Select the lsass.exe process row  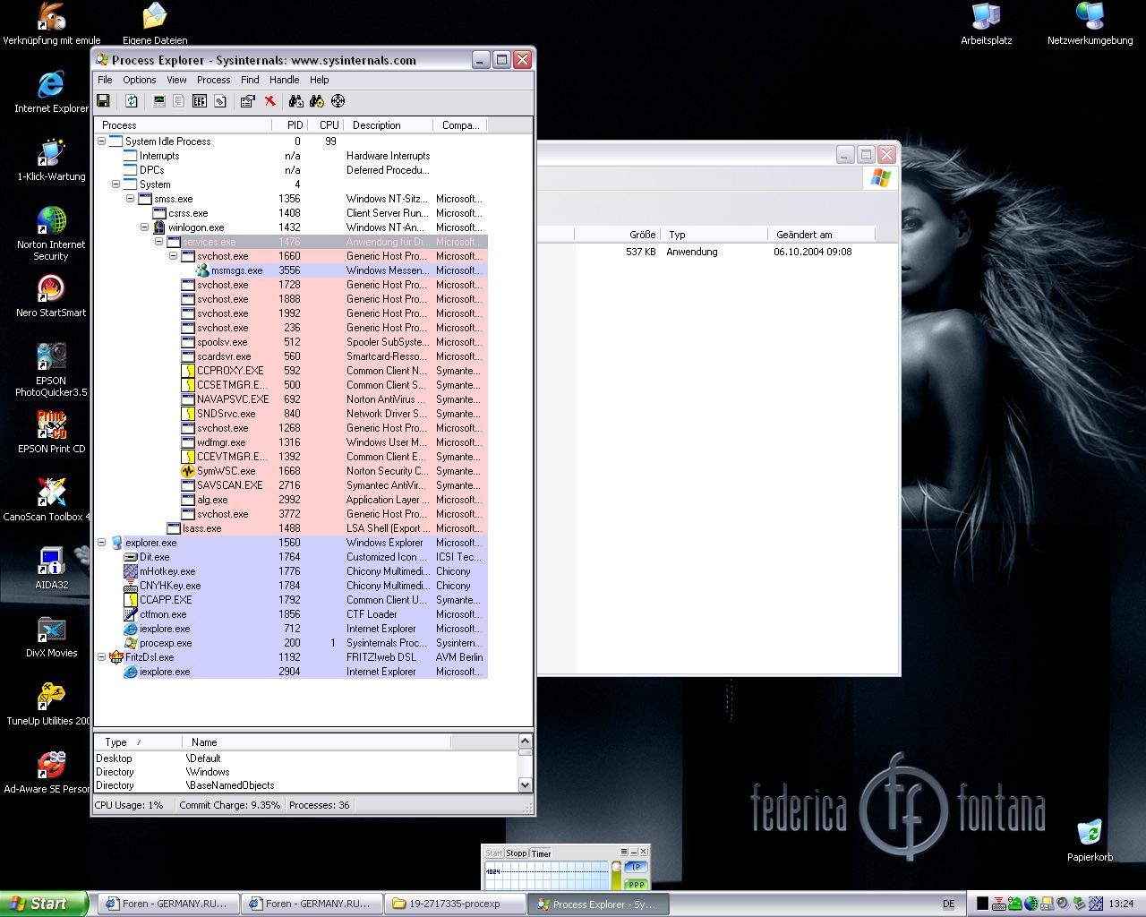click(x=291, y=528)
